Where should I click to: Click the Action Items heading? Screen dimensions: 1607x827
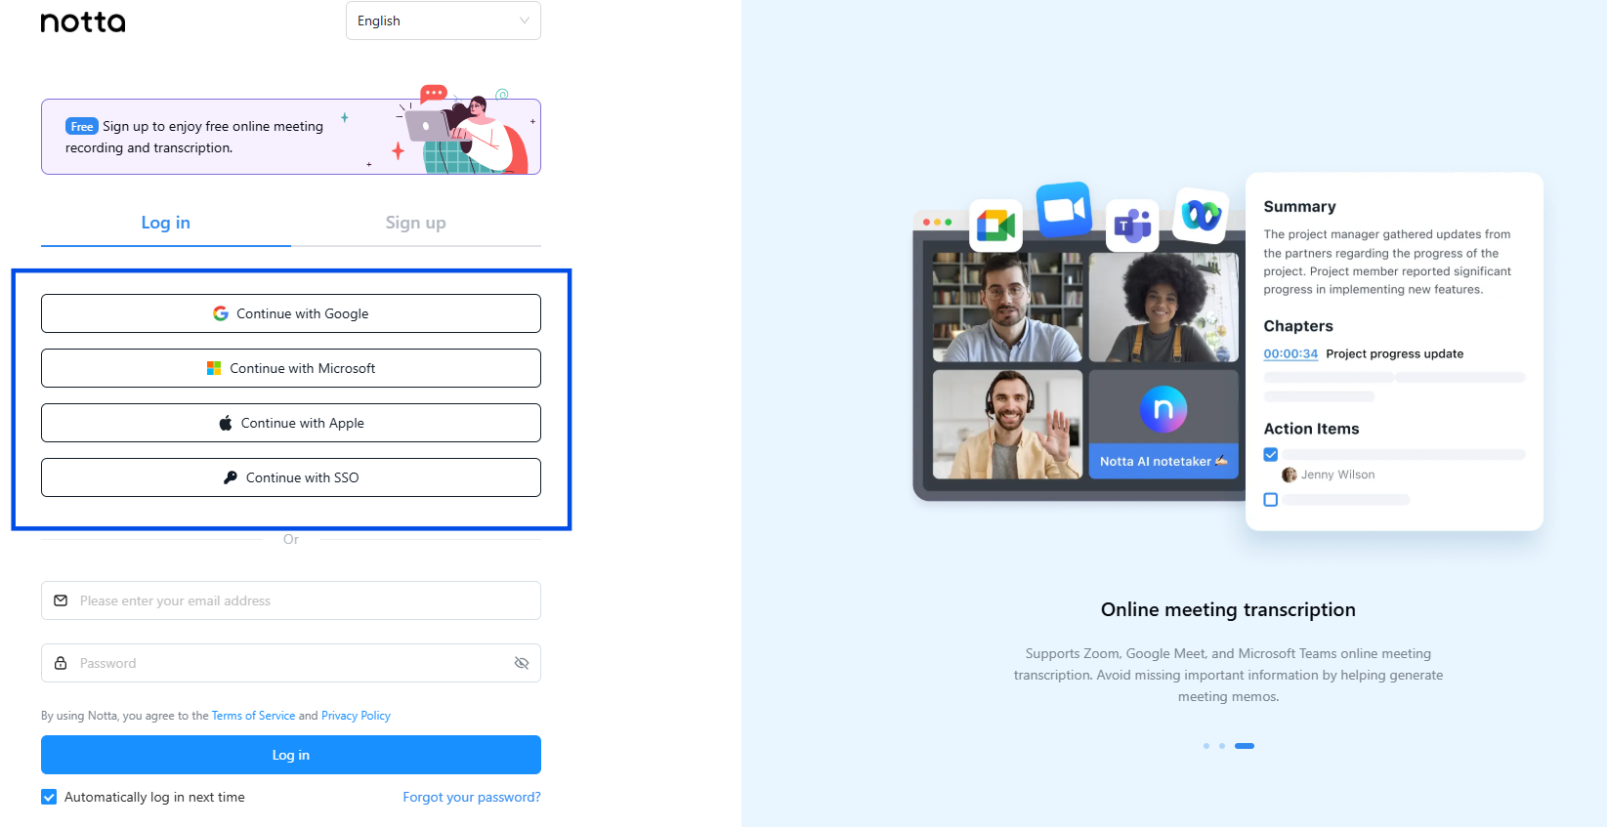(1311, 429)
